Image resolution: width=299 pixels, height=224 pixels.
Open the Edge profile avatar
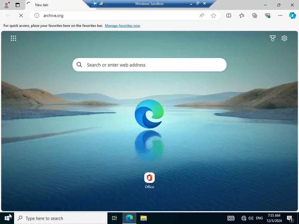point(7,5)
